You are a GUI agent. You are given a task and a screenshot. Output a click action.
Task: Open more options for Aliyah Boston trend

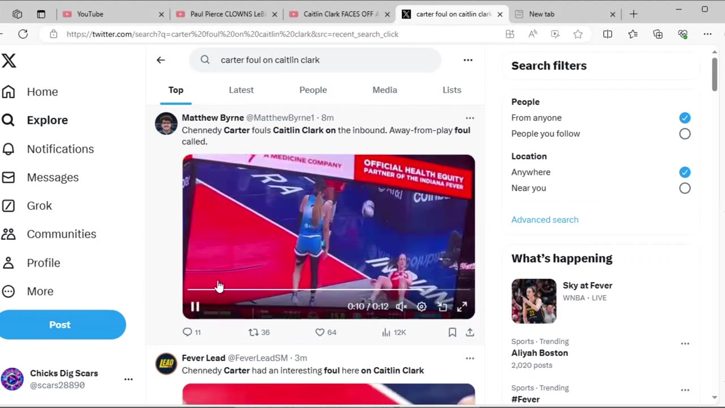point(685,343)
